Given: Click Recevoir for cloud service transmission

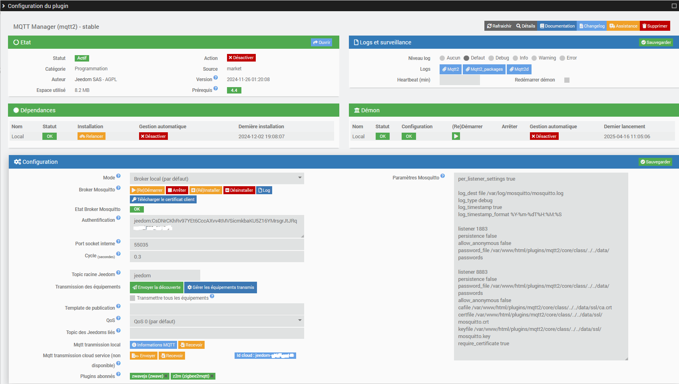Looking at the screenshot, I should click(x=172, y=356).
